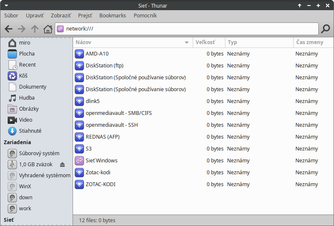Open the Zobraziť menu

click(x=61, y=16)
